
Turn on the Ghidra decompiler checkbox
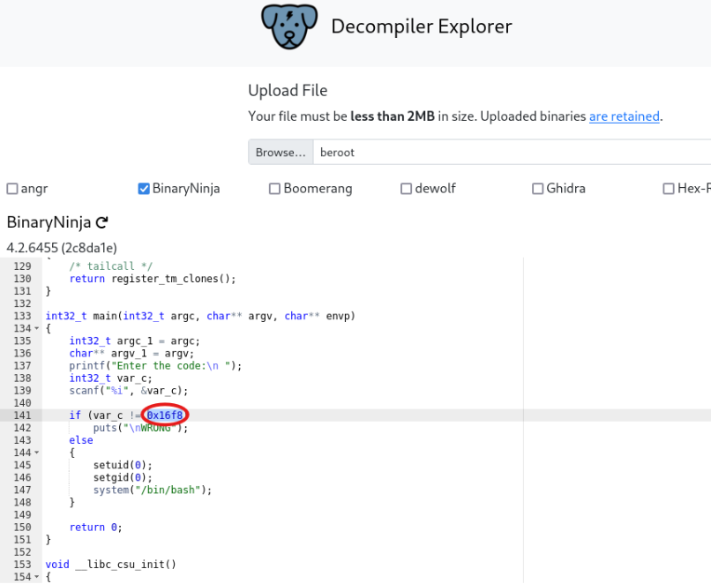pos(537,189)
